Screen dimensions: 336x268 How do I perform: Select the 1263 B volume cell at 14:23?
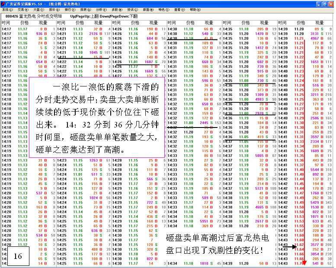coord(96,160)
